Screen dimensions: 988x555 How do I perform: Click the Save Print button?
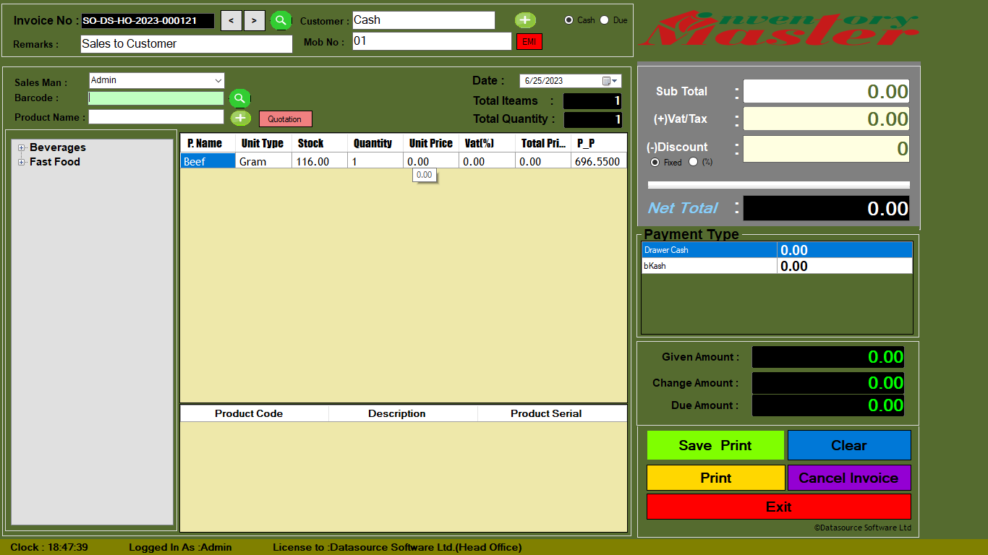[715, 445]
